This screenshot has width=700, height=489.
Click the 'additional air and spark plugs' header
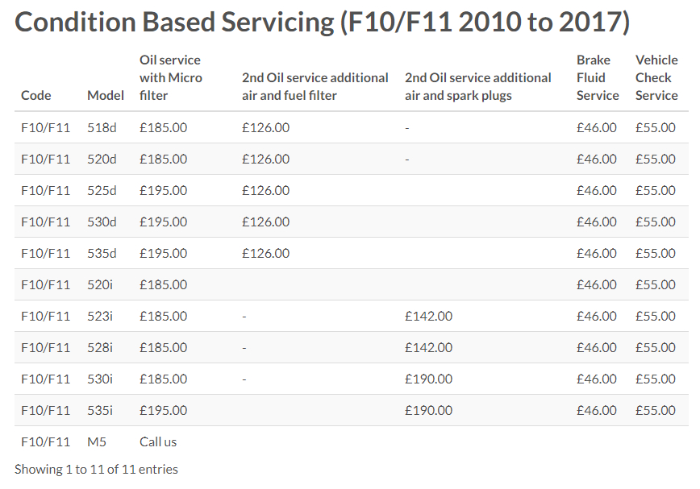[477, 86]
